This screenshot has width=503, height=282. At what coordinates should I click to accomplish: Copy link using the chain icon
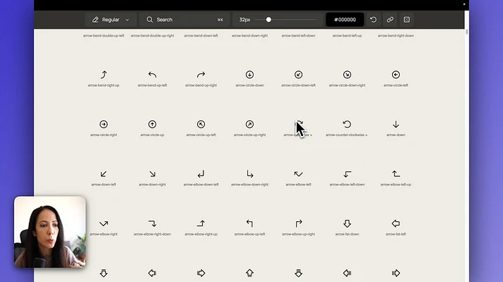pyautogui.click(x=390, y=20)
